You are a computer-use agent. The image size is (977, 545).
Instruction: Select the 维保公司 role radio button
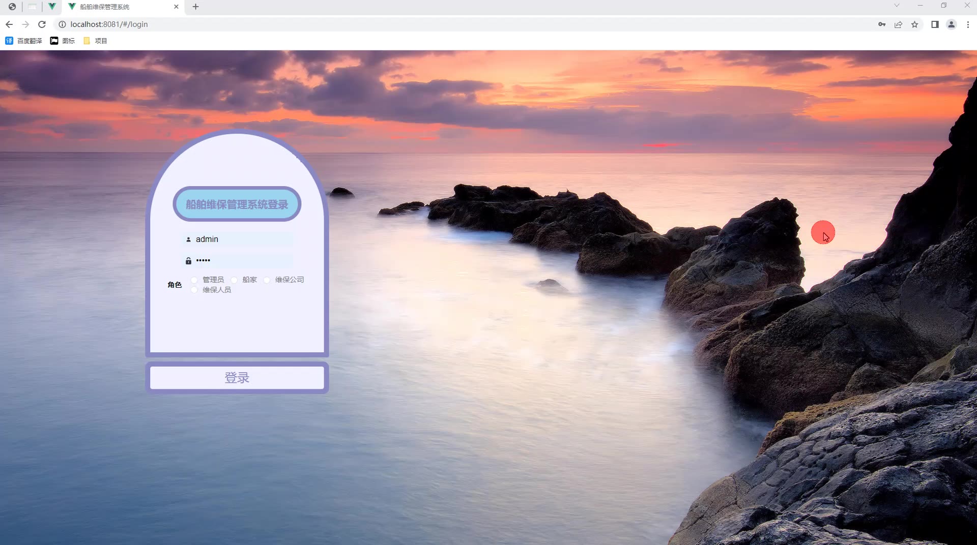267,280
